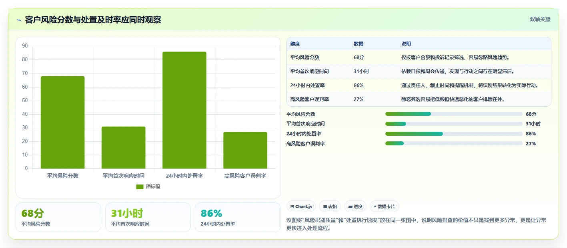Image resolution: width=567 pixels, height=248 pixels.
Task: Select the Chart.js tag chip
Action: pos(301,206)
